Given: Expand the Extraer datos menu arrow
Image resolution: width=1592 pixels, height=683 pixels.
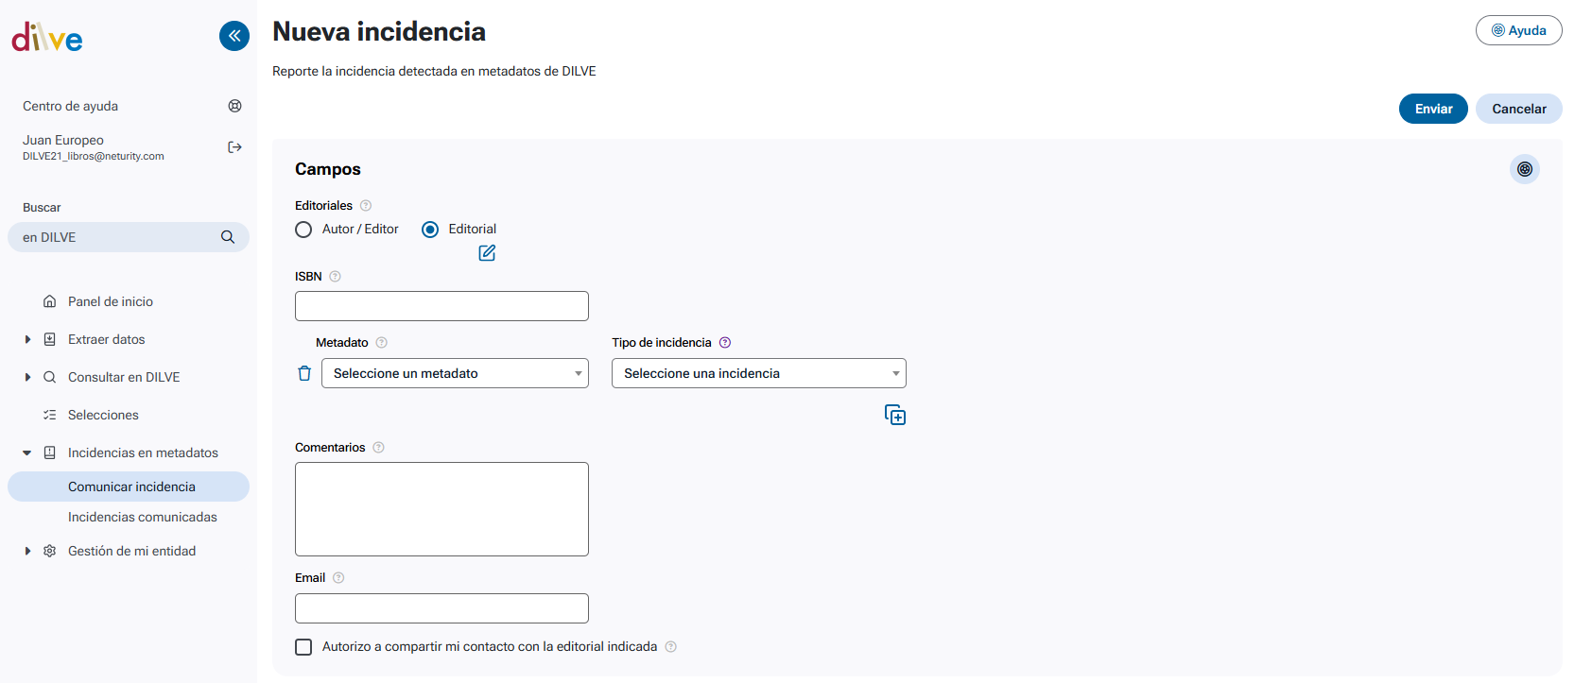Looking at the screenshot, I should point(27,339).
